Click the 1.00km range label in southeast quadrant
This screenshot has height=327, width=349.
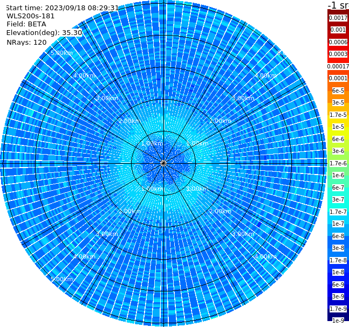click(197, 189)
